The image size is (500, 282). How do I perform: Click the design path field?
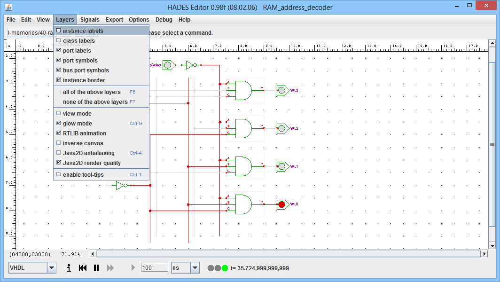pos(30,32)
